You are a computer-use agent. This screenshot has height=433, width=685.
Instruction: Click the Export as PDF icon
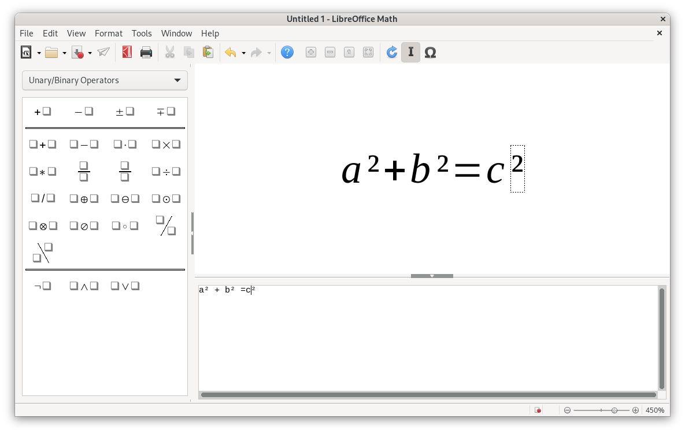[x=127, y=53]
